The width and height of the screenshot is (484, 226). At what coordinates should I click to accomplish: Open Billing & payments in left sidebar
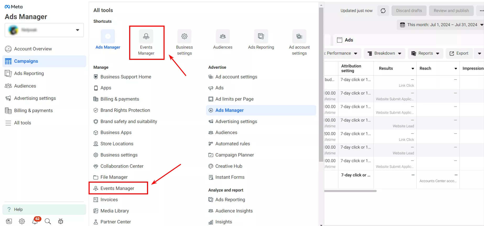pyautogui.click(x=44, y=111)
